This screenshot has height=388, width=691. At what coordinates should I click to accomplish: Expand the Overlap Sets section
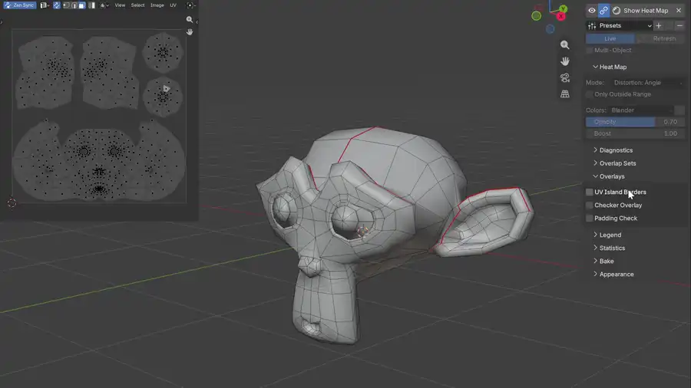point(614,163)
